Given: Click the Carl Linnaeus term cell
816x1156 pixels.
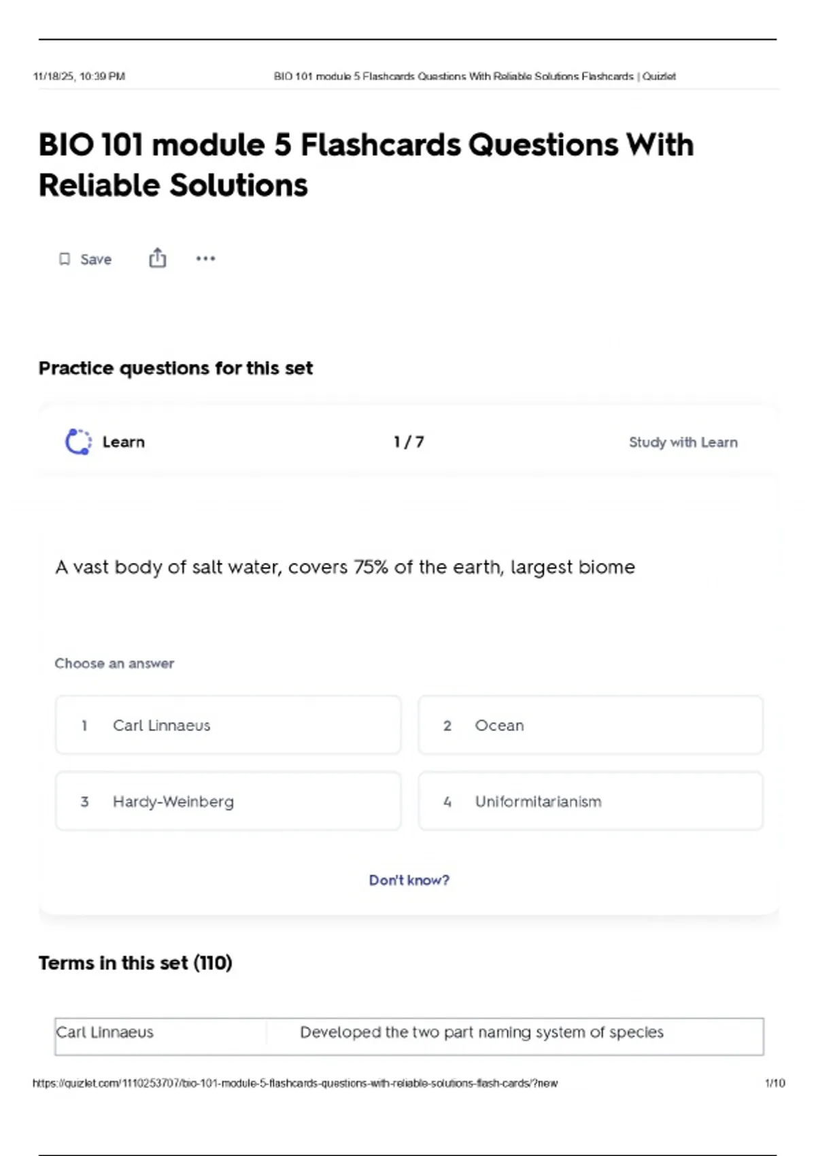Looking at the screenshot, I should tap(105, 1032).
